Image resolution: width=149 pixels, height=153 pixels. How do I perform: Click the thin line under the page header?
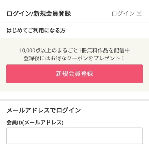click(x=74, y=23)
